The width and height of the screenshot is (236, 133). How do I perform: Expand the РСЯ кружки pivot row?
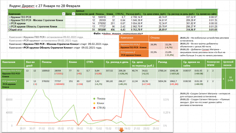tap(10, 24)
